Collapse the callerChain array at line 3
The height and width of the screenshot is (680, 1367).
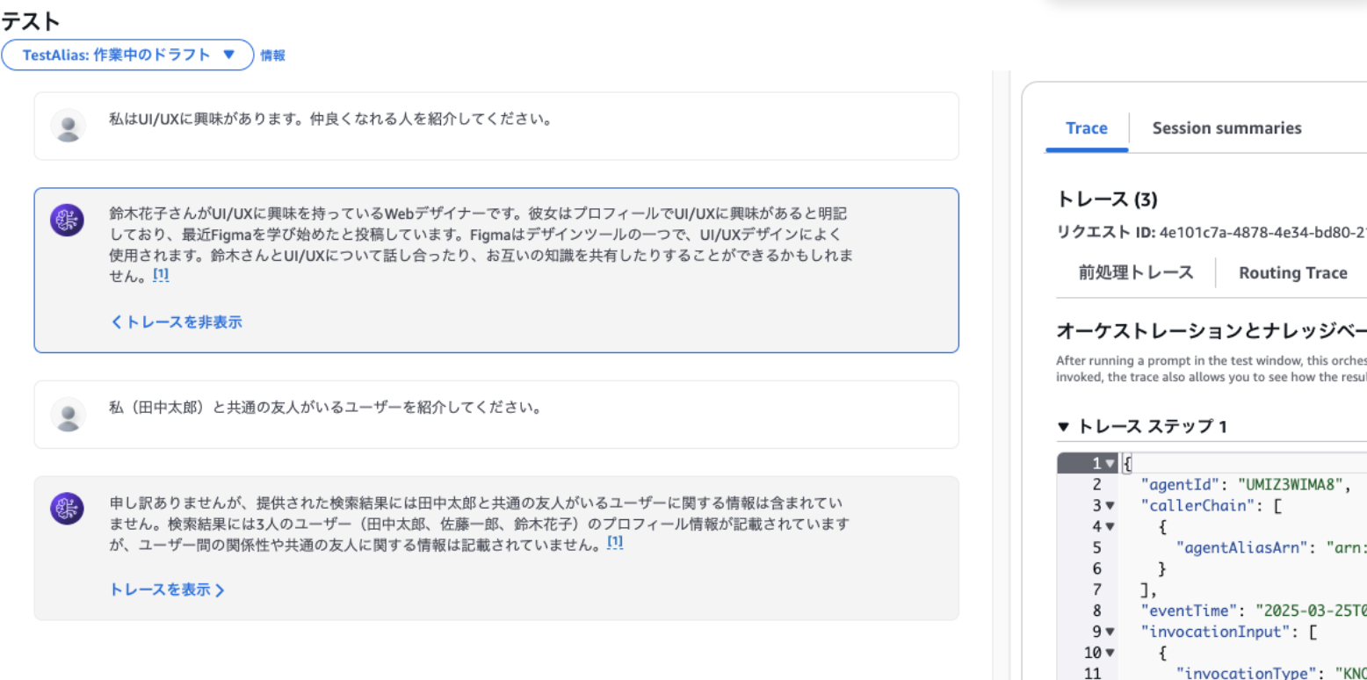(x=1109, y=505)
